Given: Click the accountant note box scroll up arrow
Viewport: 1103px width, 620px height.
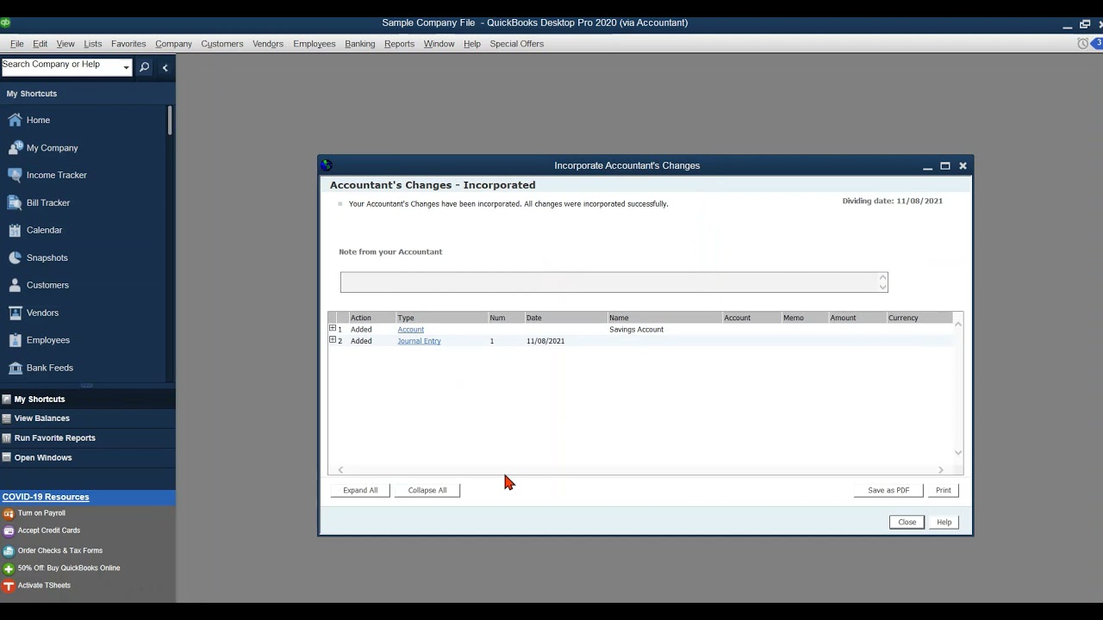Looking at the screenshot, I should pyautogui.click(x=882, y=277).
